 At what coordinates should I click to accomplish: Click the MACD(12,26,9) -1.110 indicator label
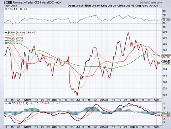pyautogui.click(x=23, y=103)
